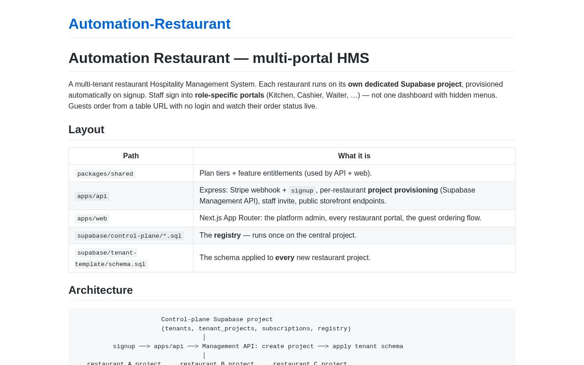Image resolution: width=584 pixels, height=365 pixels.
Task: Click 'Guests order from a table URL' sentence
Action: (x=193, y=106)
